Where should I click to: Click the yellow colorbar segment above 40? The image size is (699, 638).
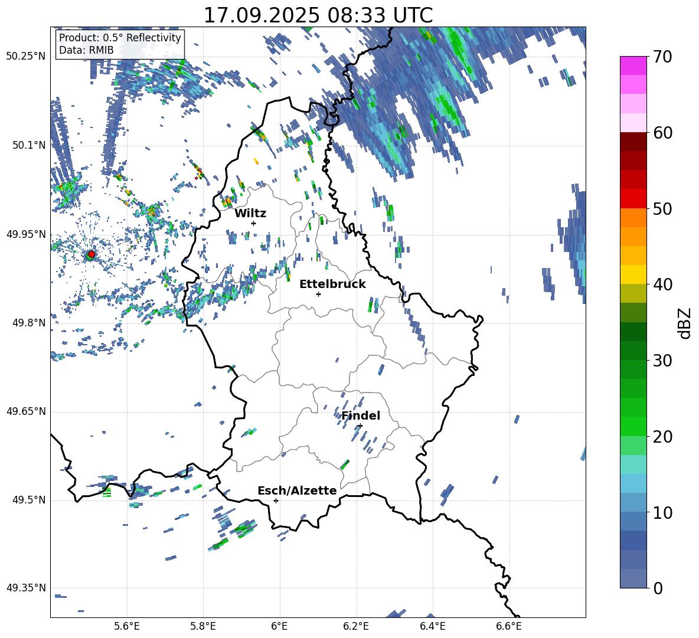click(x=633, y=274)
